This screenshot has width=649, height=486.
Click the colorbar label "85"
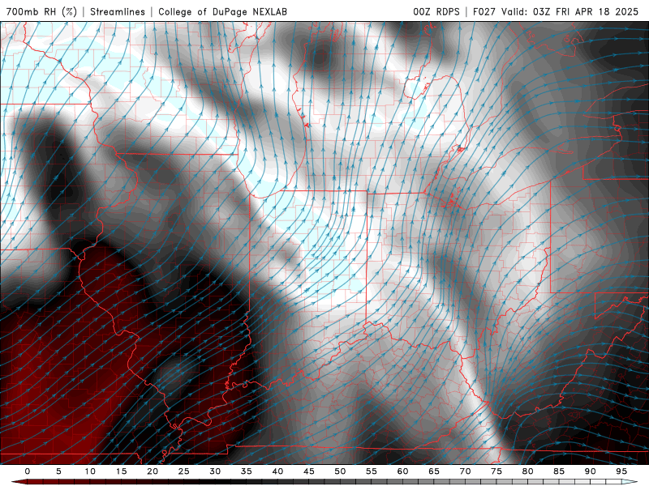(x=559, y=471)
